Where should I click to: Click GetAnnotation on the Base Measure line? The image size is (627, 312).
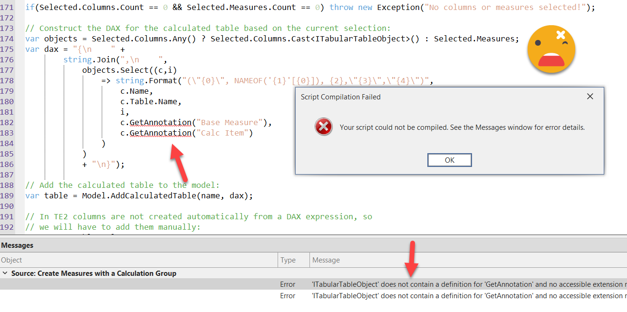[161, 123]
